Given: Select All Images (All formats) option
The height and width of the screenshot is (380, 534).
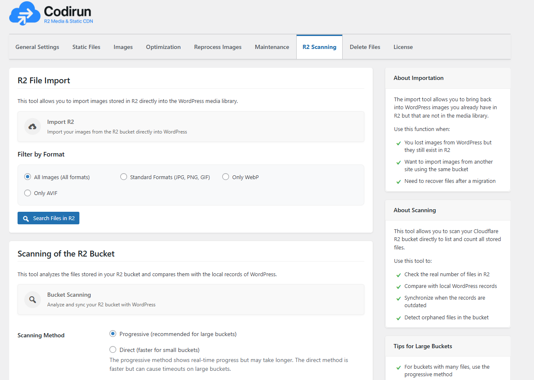Looking at the screenshot, I should click(x=28, y=177).
